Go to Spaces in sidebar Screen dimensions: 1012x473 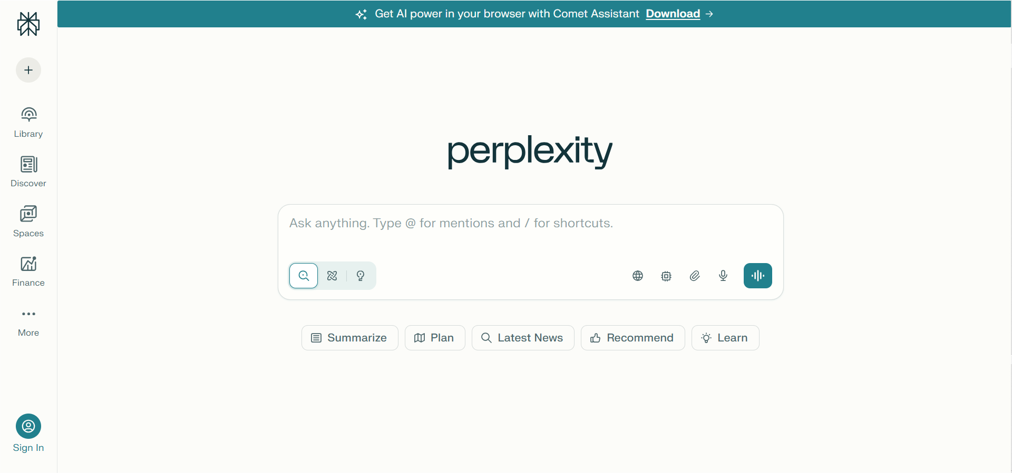[28, 222]
